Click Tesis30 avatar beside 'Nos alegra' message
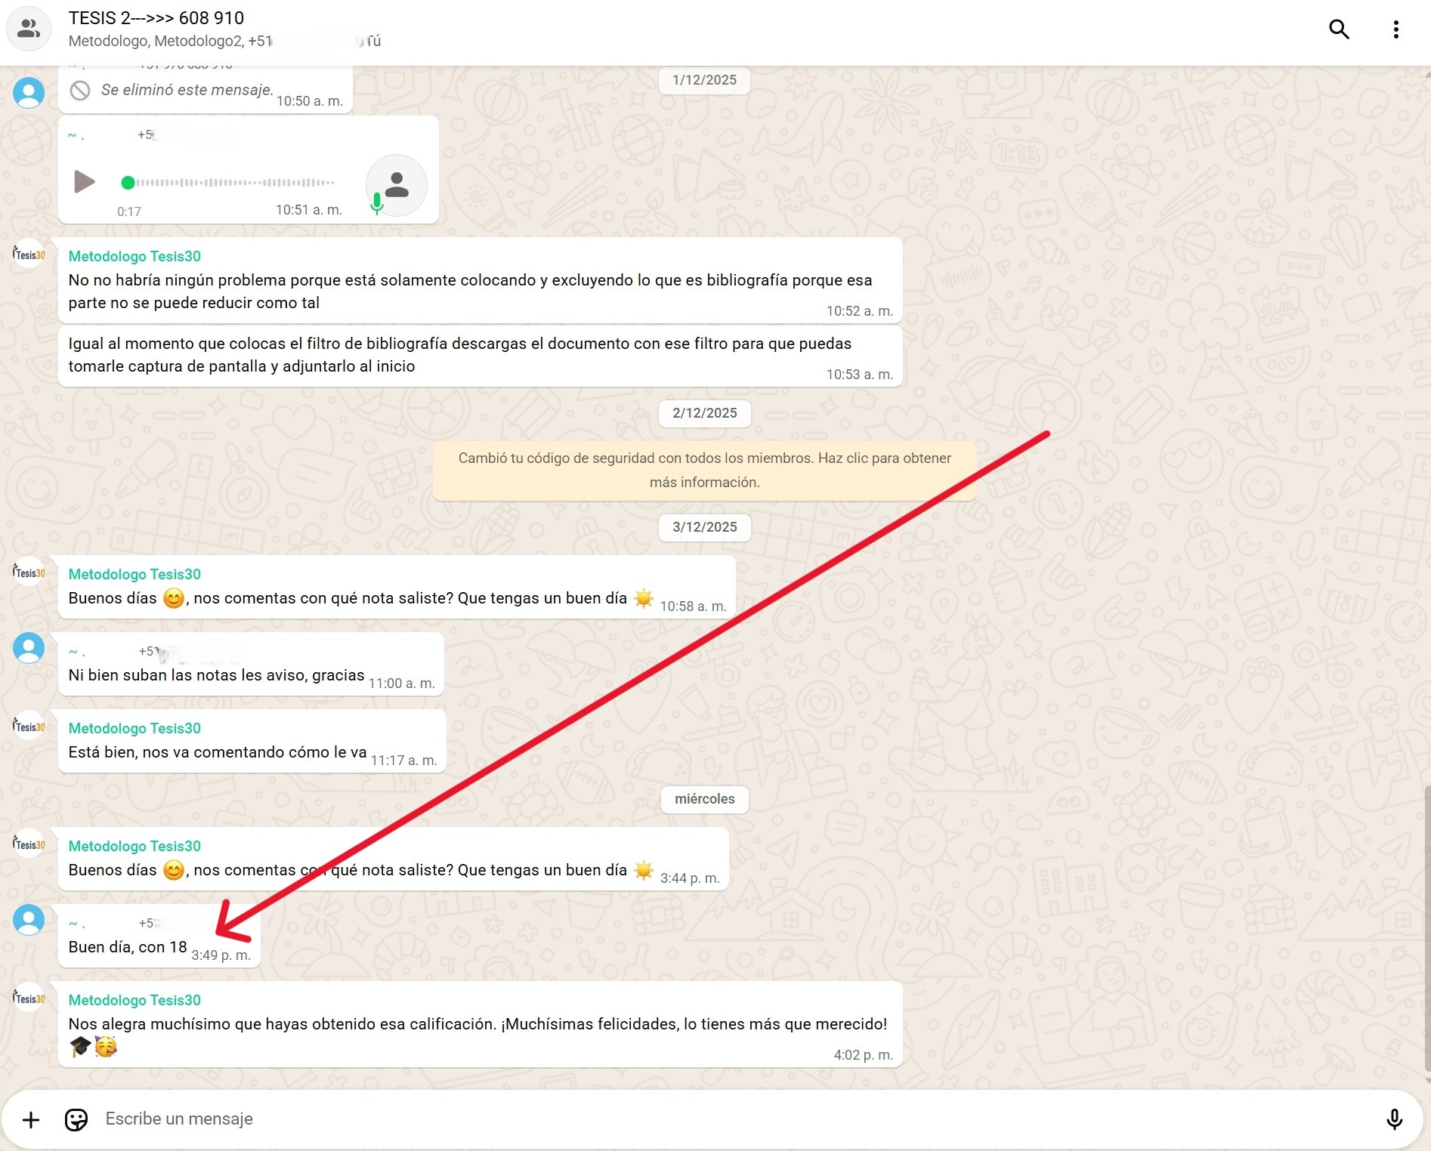Viewport: 1431px width, 1151px height. [x=29, y=998]
